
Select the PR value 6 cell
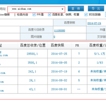click(79, 72)
